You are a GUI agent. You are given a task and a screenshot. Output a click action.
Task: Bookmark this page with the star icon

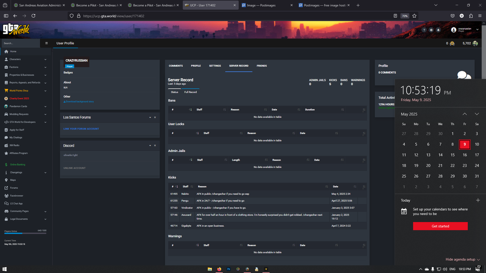coord(414,16)
